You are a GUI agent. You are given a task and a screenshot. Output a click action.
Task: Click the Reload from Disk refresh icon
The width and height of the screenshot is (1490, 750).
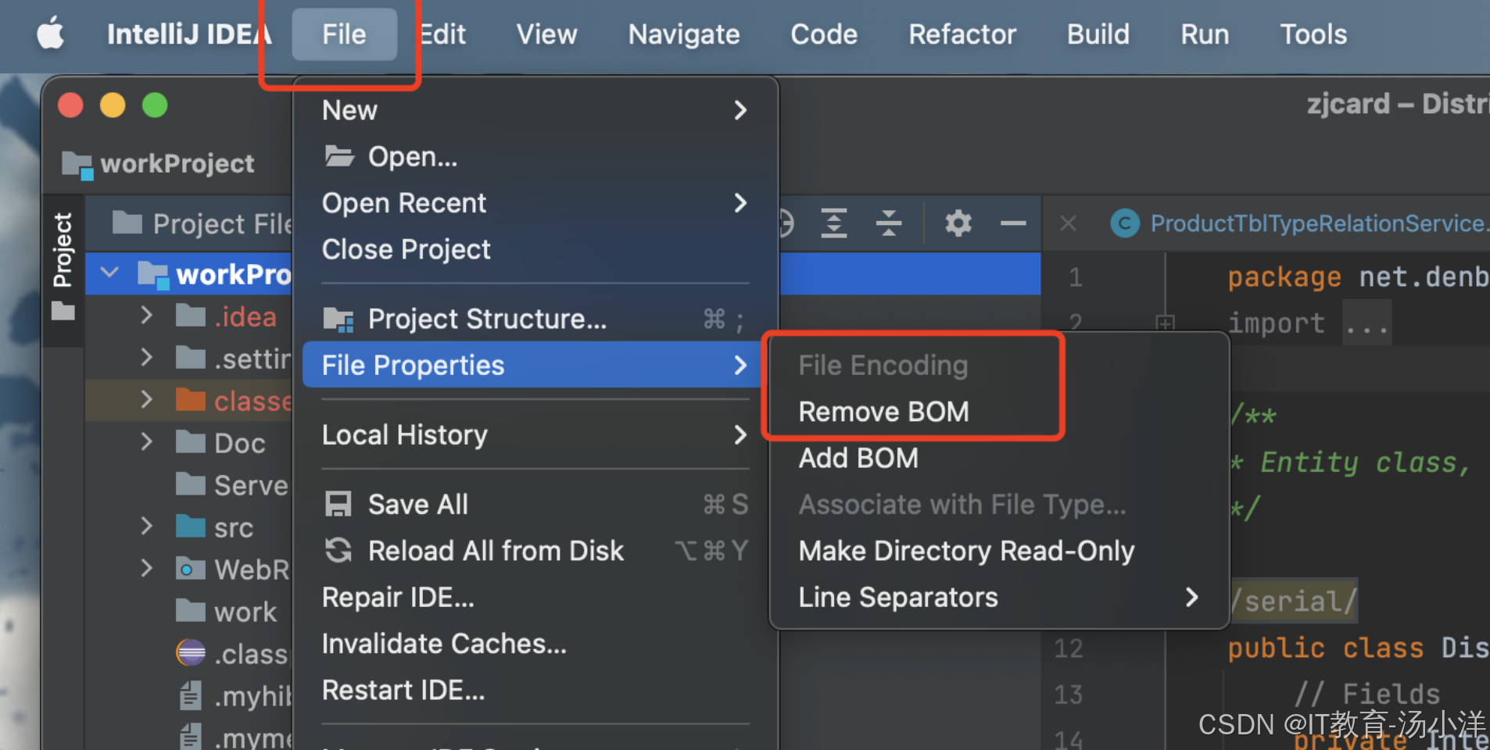tap(338, 550)
